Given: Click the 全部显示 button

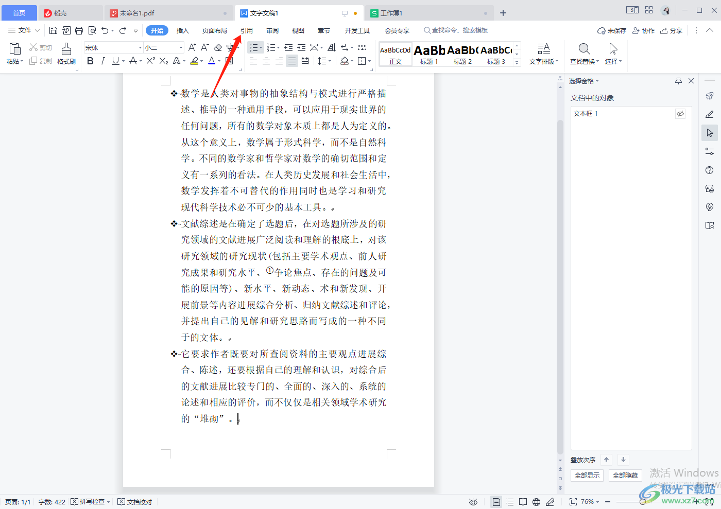Looking at the screenshot, I should tap(587, 476).
